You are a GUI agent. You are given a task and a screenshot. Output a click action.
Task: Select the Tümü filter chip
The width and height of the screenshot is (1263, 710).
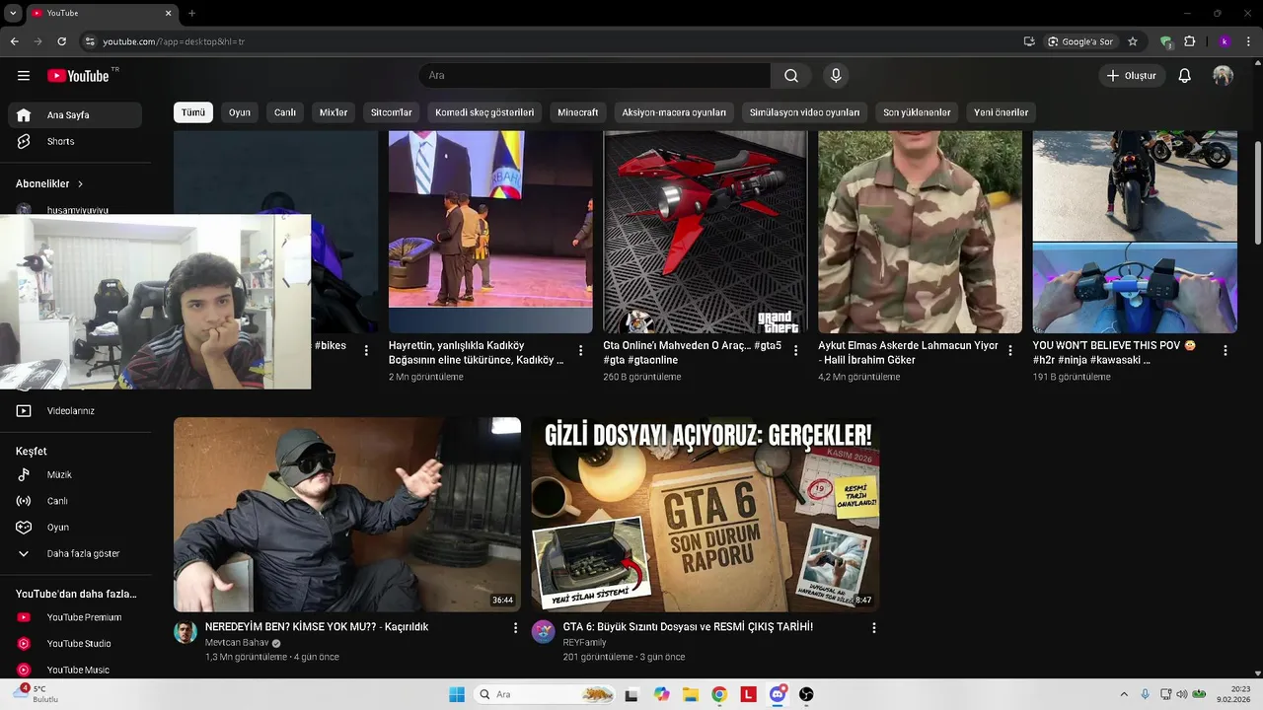click(193, 112)
